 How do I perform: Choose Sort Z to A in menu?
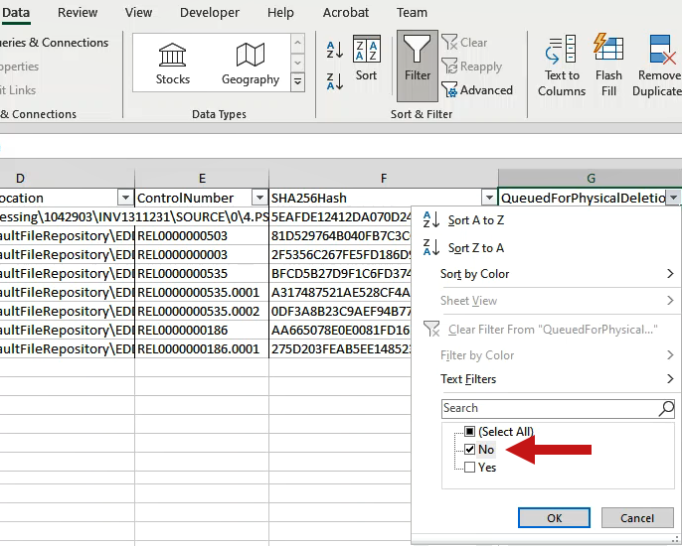coord(476,248)
